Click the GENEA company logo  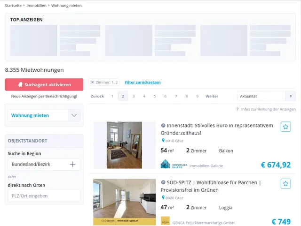pyautogui.click(x=165, y=221)
